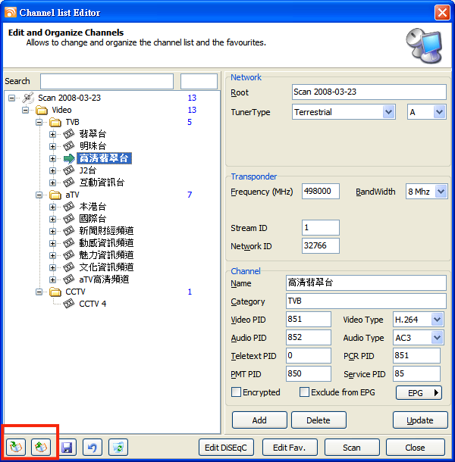Click the film icon next to 文化資訊頻道
The height and width of the screenshot is (462, 455).
click(69, 267)
